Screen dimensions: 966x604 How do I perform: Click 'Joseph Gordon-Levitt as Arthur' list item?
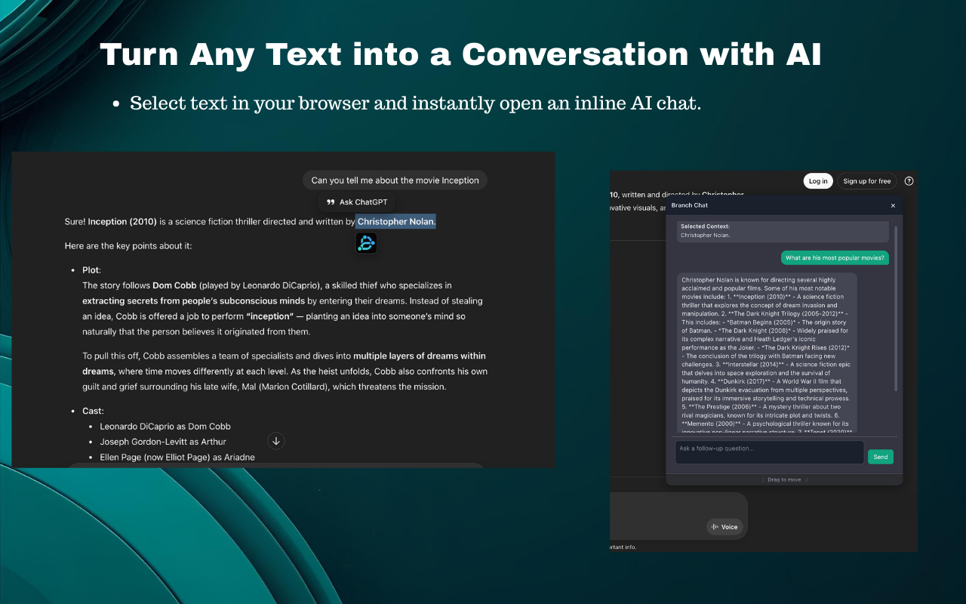pos(163,442)
